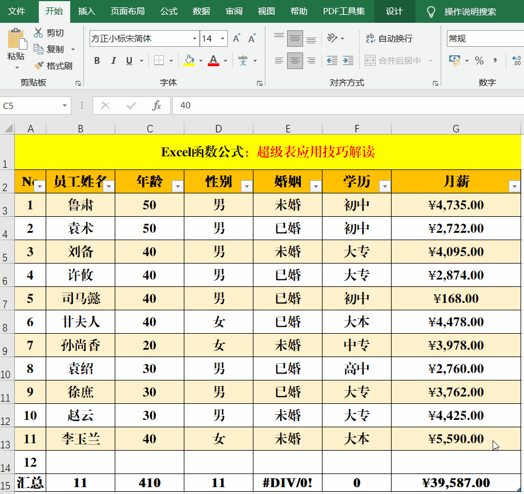Image resolution: width=524 pixels, height=494 pixels.
Task: Open the 月薪 column filter dropdown
Action: [x=514, y=186]
